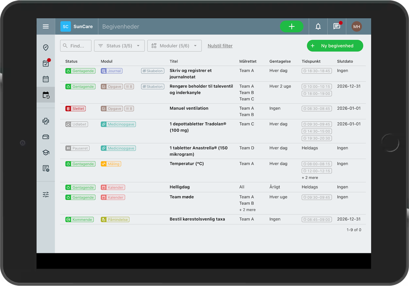Screen dimensions: 409x286
Task: Open the Moduler (5/6) filter dropdown
Action: 174,46
